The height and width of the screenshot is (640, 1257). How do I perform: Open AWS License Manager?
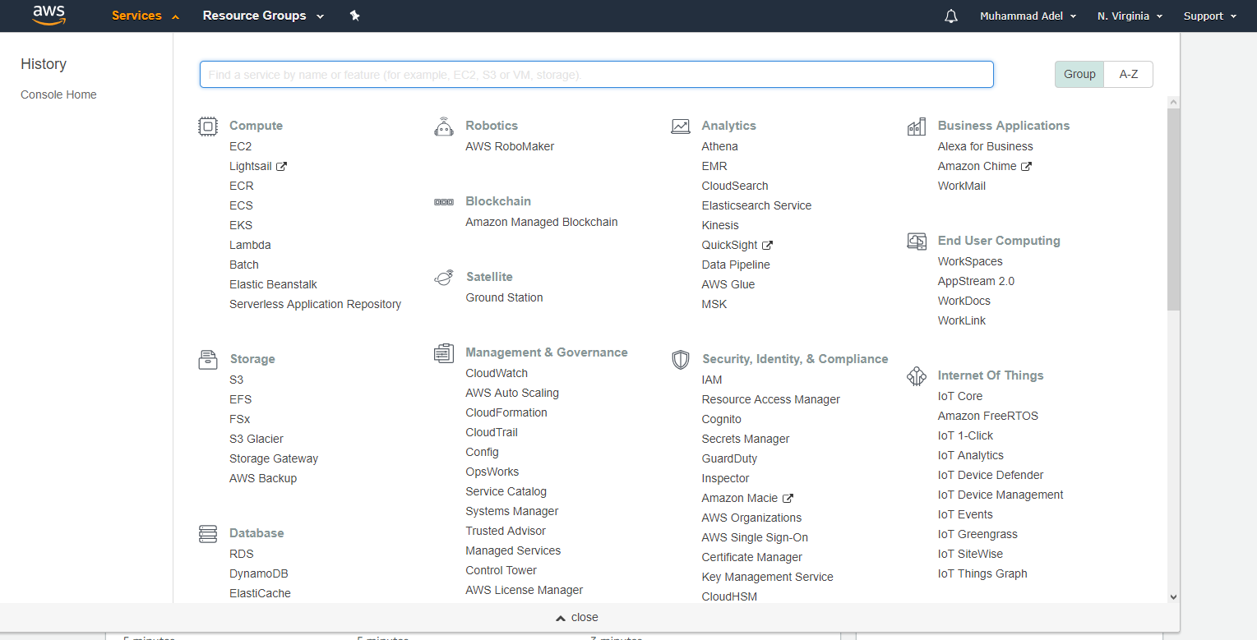coord(525,590)
